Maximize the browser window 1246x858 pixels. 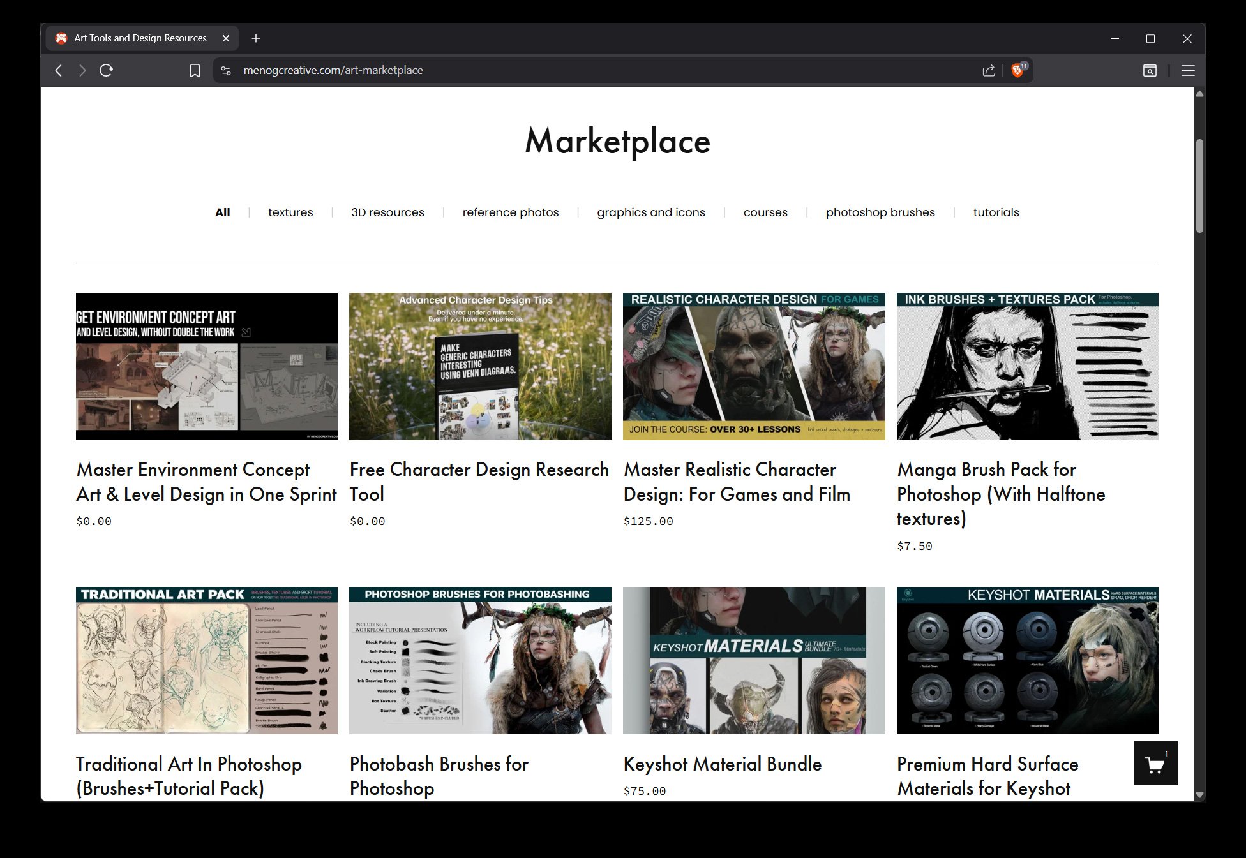(x=1150, y=39)
